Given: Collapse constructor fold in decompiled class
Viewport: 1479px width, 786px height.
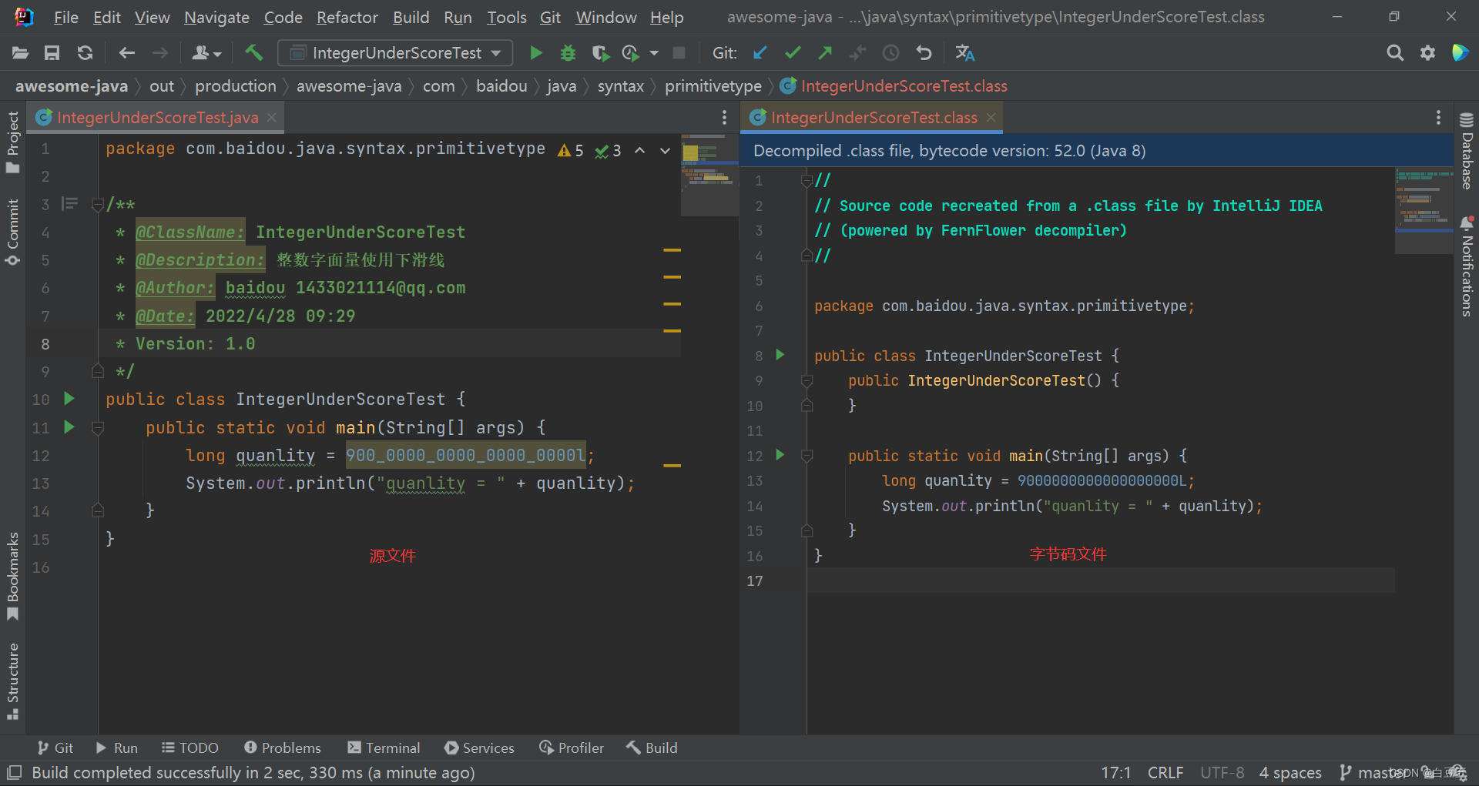Looking at the screenshot, I should [x=807, y=380].
